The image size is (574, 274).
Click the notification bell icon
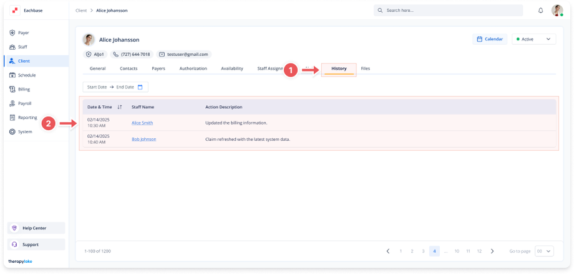coord(540,11)
